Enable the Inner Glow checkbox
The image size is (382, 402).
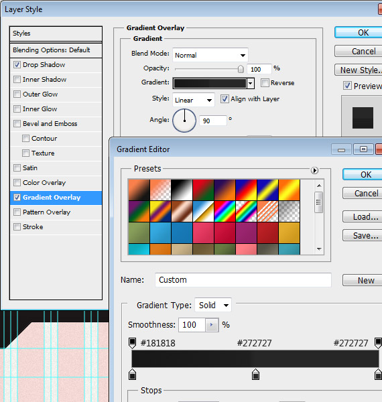(17, 109)
